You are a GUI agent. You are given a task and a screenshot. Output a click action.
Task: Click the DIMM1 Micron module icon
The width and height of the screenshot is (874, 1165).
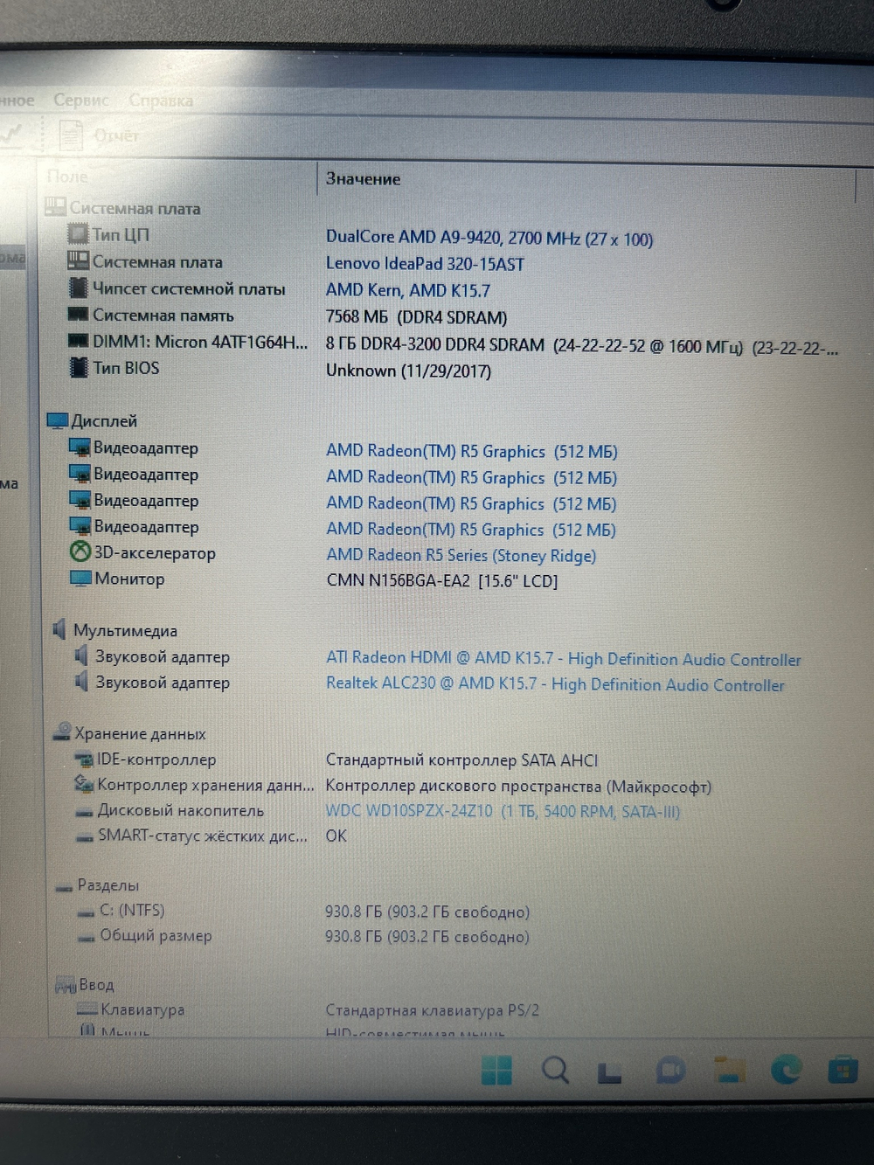point(77,342)
